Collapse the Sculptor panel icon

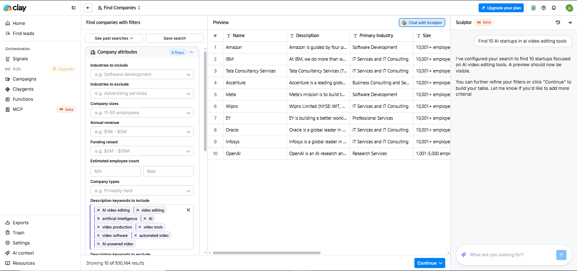click(569, 22)
